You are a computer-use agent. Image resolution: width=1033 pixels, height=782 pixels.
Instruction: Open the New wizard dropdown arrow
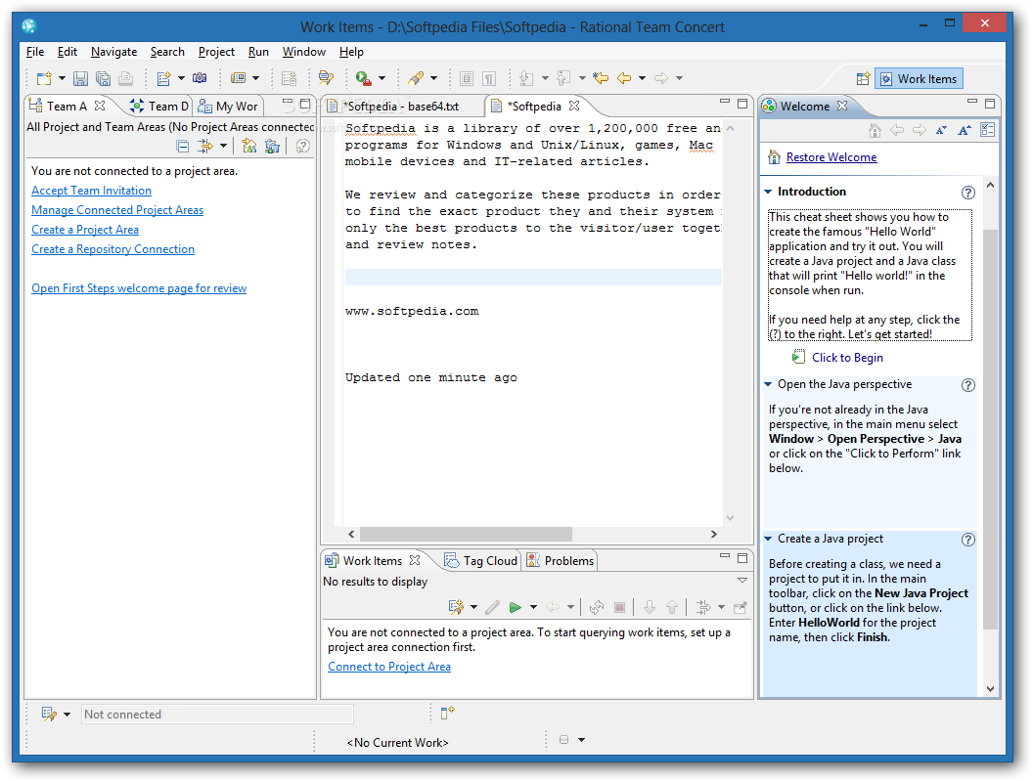62,78
